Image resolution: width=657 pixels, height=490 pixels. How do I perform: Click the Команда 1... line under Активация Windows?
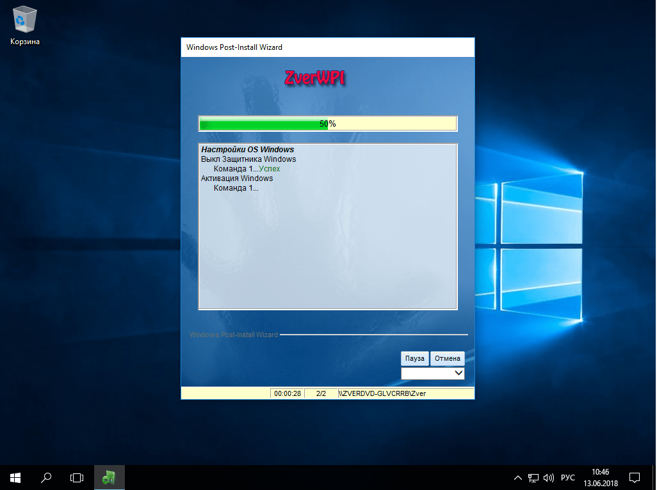point(236,188)
